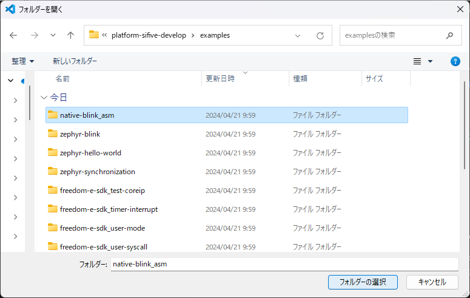
Task: Expand the address bar path dropdown
Action: click(x=298, y=35)
